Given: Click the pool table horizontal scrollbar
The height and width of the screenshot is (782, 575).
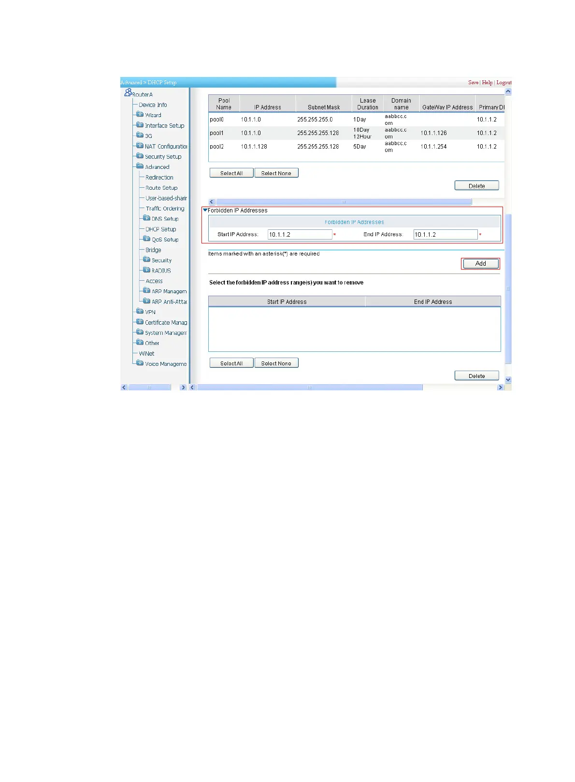Looking at the screenshot, I should pyautogui.click(x=344, y=202).
